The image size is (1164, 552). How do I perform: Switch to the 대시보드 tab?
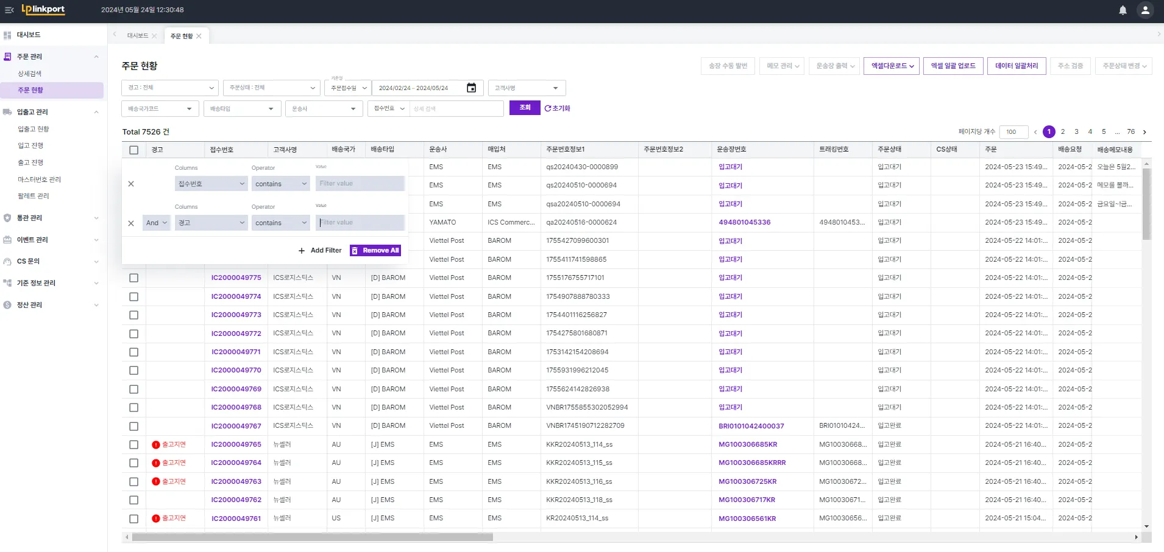tap(137, 36)
